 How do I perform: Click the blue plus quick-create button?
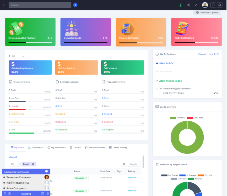(x=75, y=5)
